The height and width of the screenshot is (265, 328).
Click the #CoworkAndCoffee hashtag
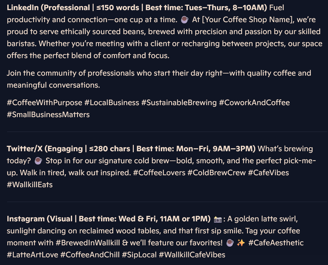254,103
